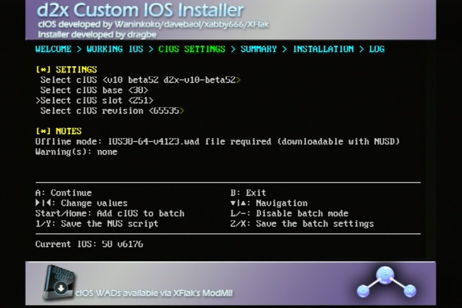Click the [*] NOTES heading
The width and height of the screenshot is (462, 308).
pyautogui.click(x=58, y=131)
